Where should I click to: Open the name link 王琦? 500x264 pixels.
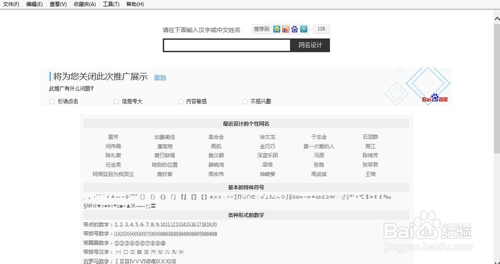(370, 174)
